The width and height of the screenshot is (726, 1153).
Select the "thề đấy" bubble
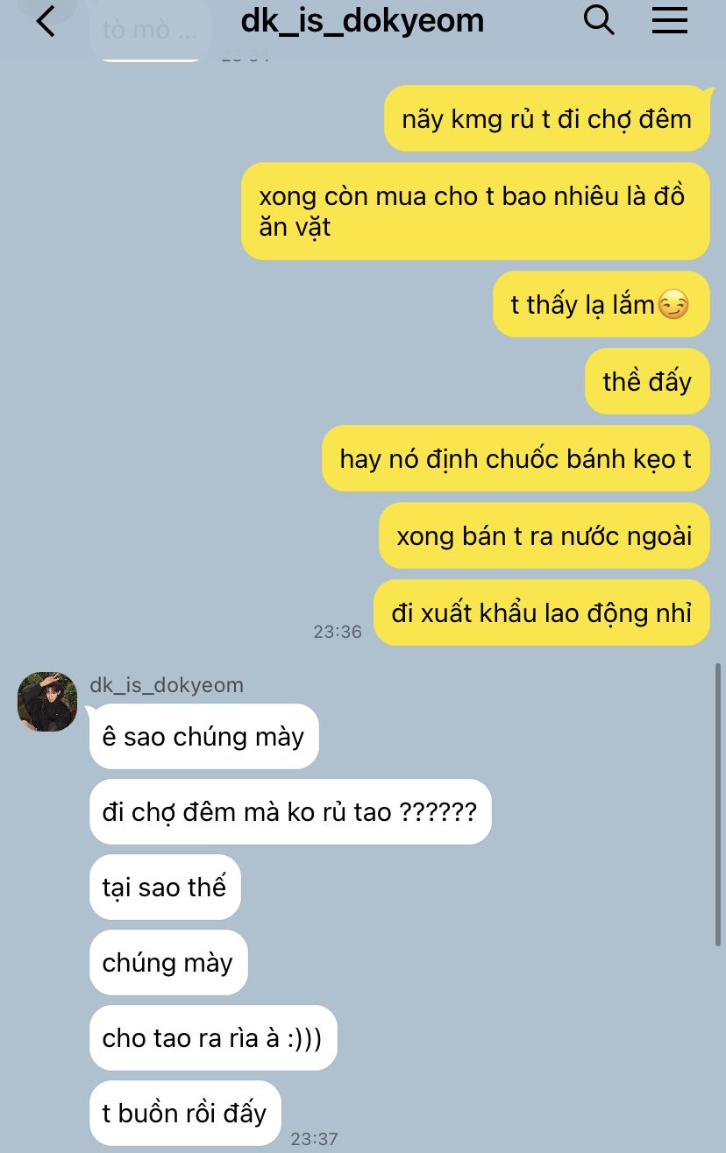pyautogui.click(x=647, y=381)
